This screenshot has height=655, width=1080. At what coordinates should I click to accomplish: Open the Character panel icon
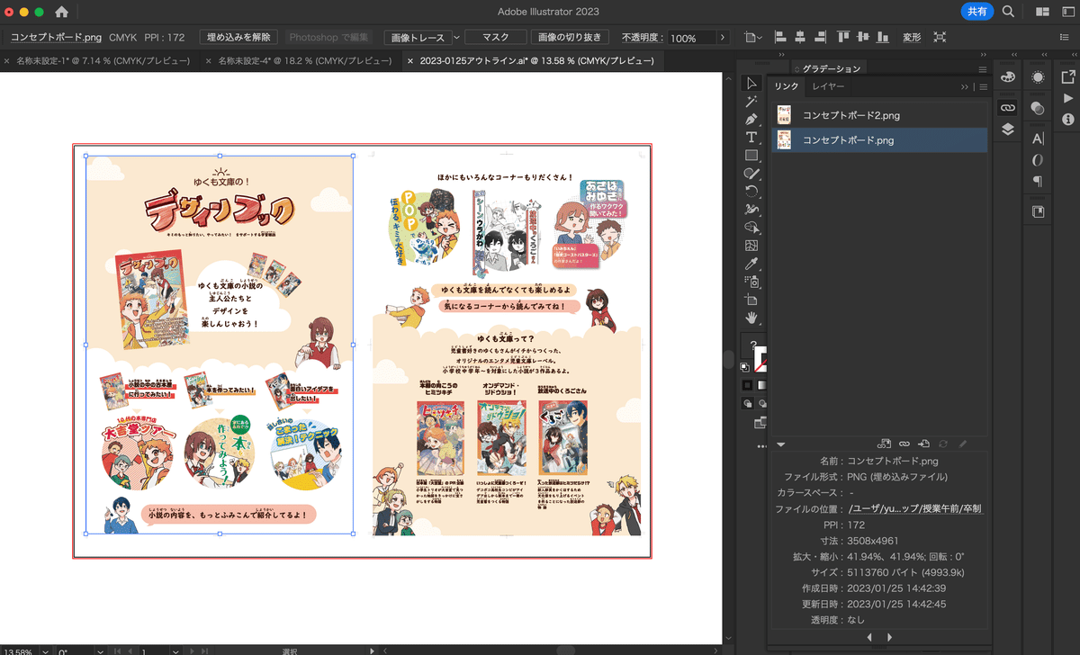1038,139
